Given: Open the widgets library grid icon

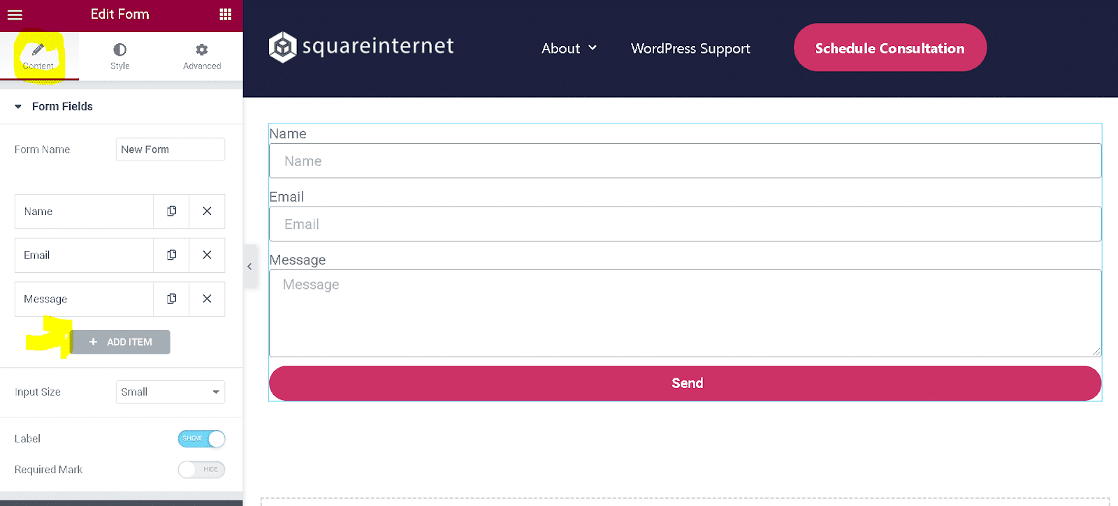Looking at the screenshot, I should [x=224, y=14].
